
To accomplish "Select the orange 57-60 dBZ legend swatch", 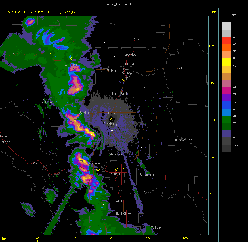I will 226,47.
